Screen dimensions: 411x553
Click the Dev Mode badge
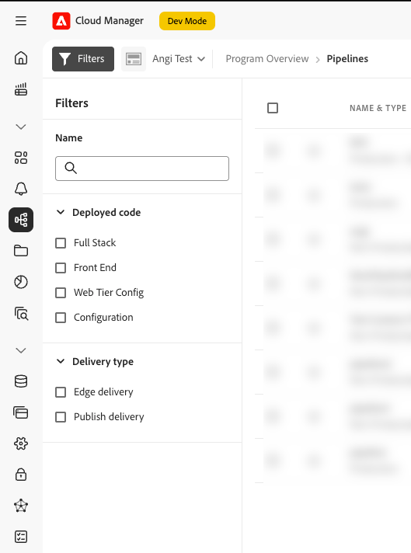(x=187, y=21)
